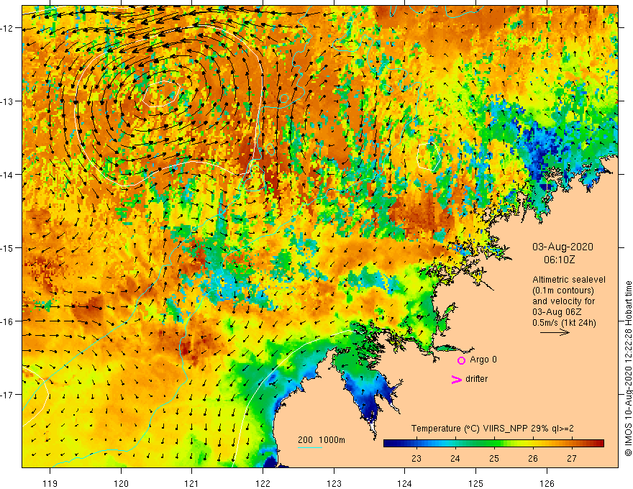This screenshot has height=489, width=633.
Task: Click the 0.5m/s velocity scale arrow
Action: click(x=555, y=332)
